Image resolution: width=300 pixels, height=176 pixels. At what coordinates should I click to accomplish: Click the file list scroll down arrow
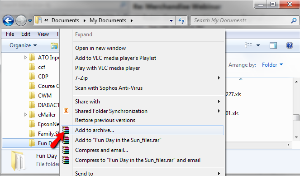[x=296, y=137]
